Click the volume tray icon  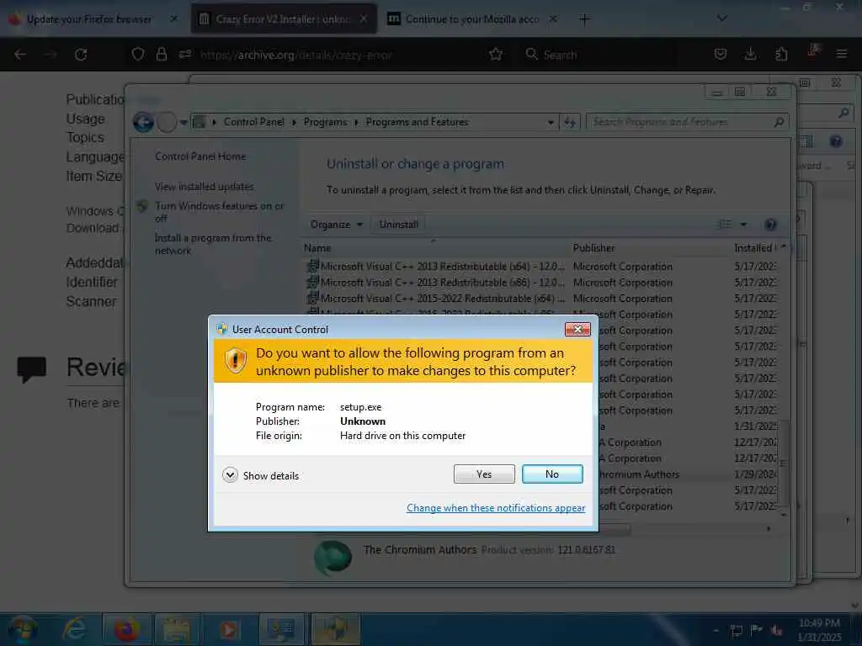[x=776, y=630]
